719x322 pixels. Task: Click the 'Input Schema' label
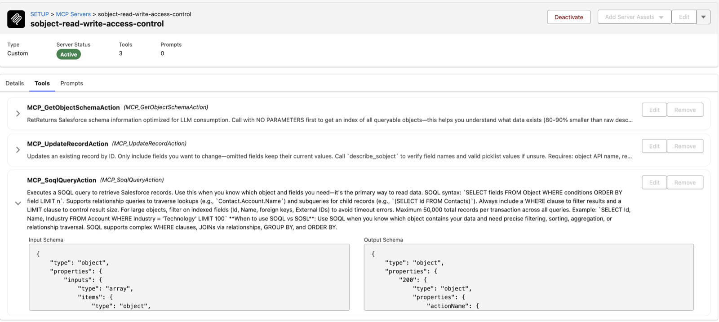click(x=46, y=240)
